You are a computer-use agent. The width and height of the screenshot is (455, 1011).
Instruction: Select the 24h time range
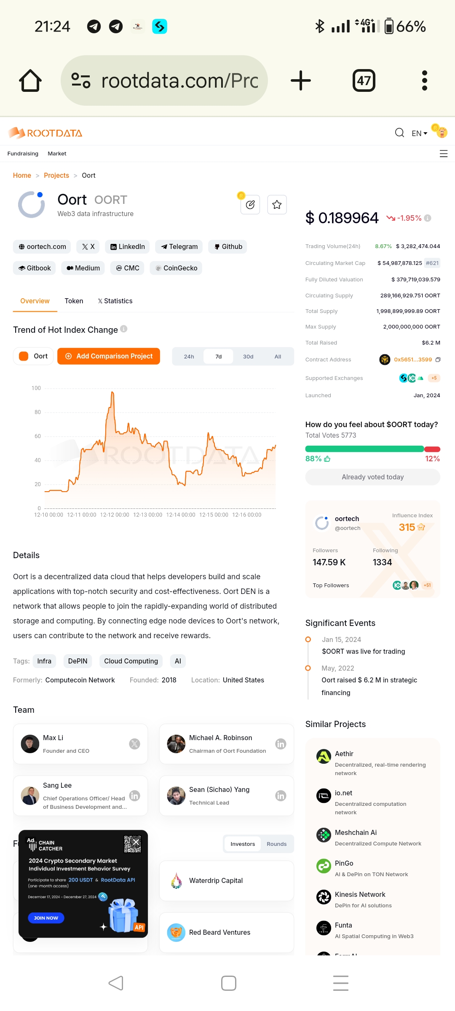189,356
